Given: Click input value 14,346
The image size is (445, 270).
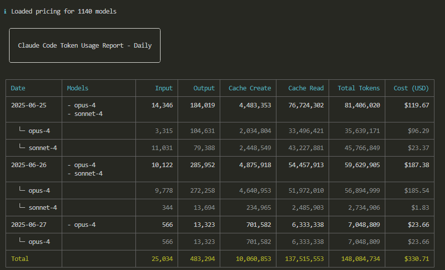Looking at the screenshot, I should click(162, 105).
